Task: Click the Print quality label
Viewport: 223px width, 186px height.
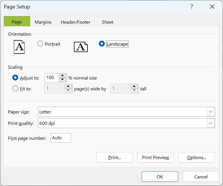Action: pos(21,123)
